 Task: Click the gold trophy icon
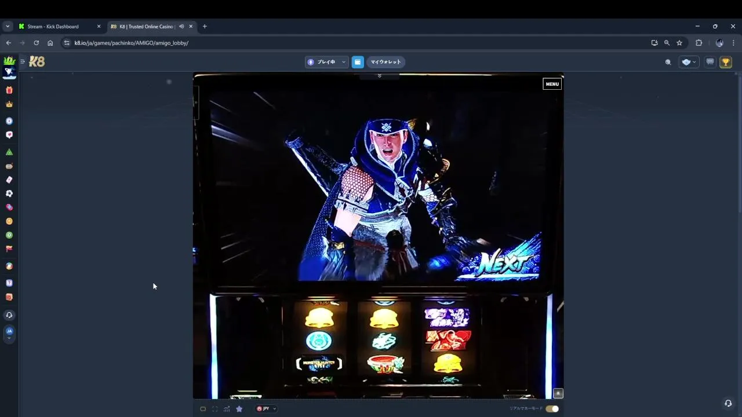coord(726,62)
